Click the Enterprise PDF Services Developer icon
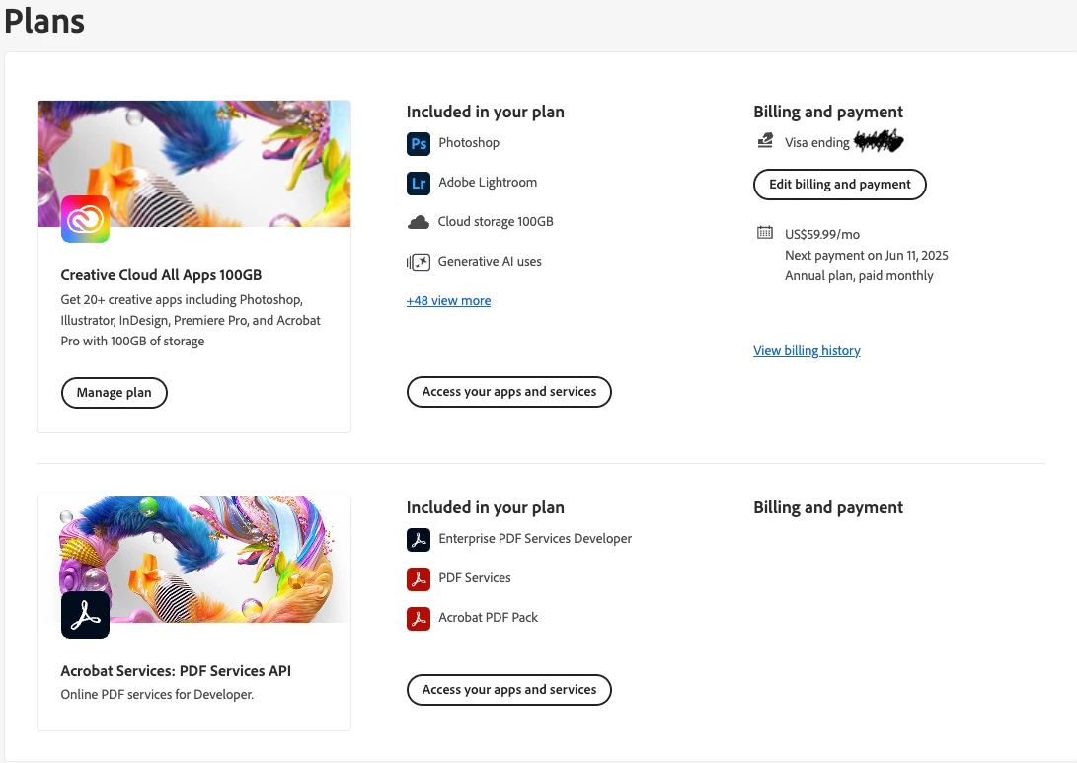 click(419, 540)
